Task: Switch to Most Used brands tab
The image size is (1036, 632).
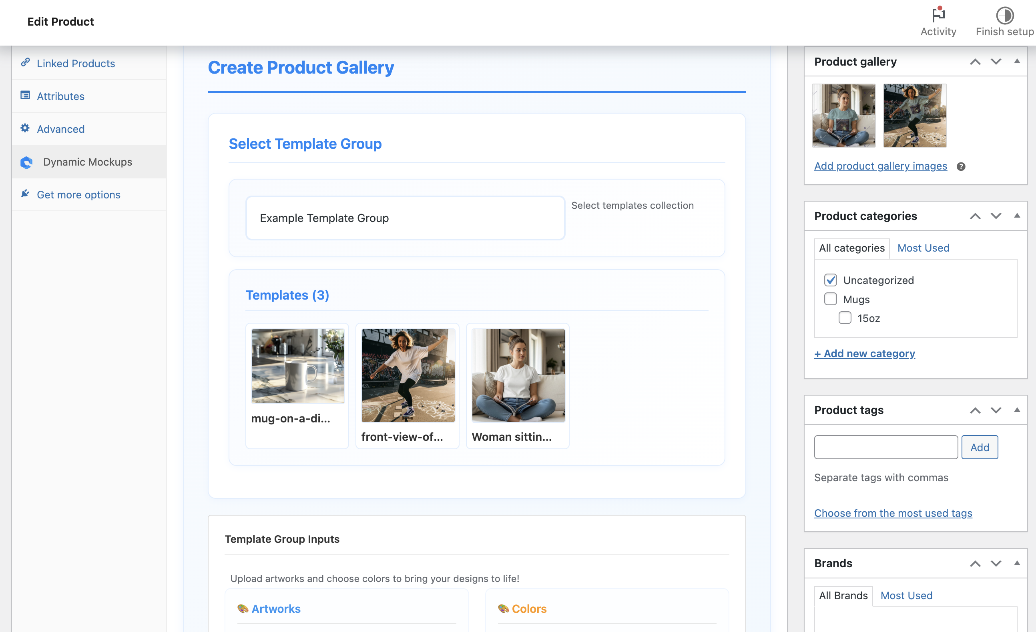Action: coord(906,596)
